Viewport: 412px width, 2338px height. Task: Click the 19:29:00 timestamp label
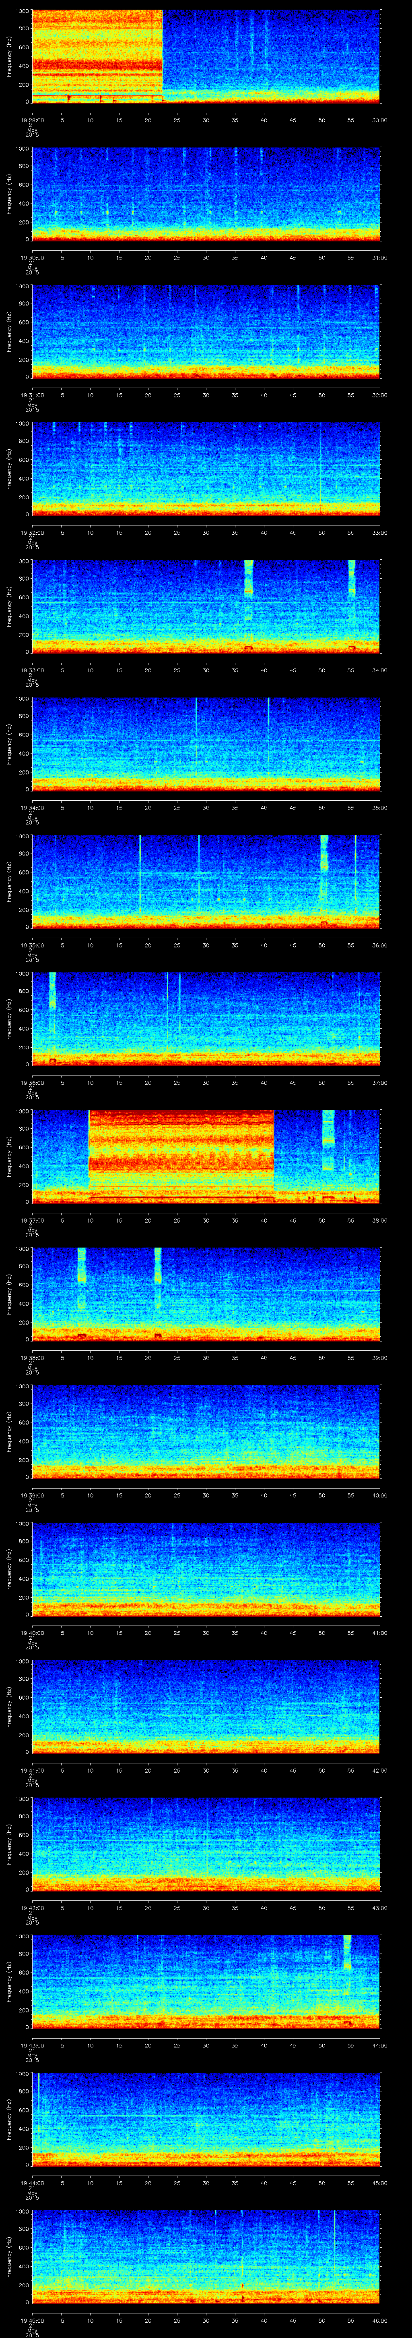point(32,120)
